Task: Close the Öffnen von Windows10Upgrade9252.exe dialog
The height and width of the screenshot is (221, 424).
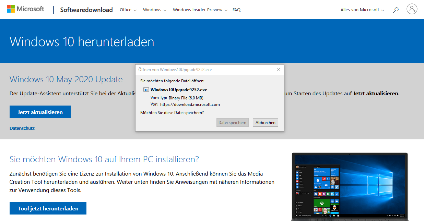Action: (x=279, y=69)
